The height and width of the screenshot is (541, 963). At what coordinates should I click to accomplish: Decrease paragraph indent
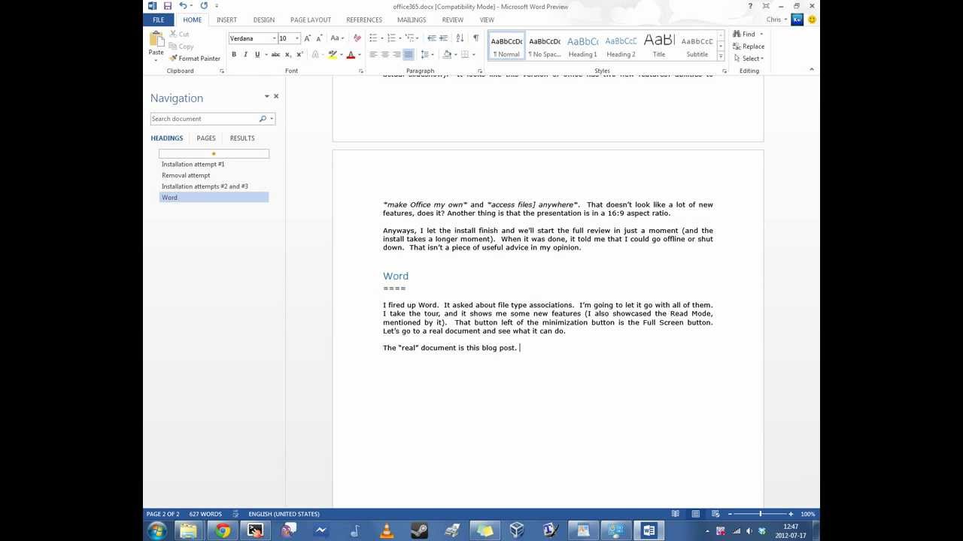coord(432,38)
